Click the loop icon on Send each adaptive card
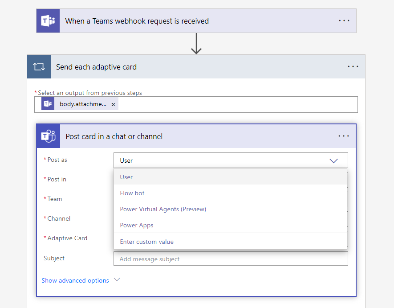 pyautogui.click(x=39, y=67)
